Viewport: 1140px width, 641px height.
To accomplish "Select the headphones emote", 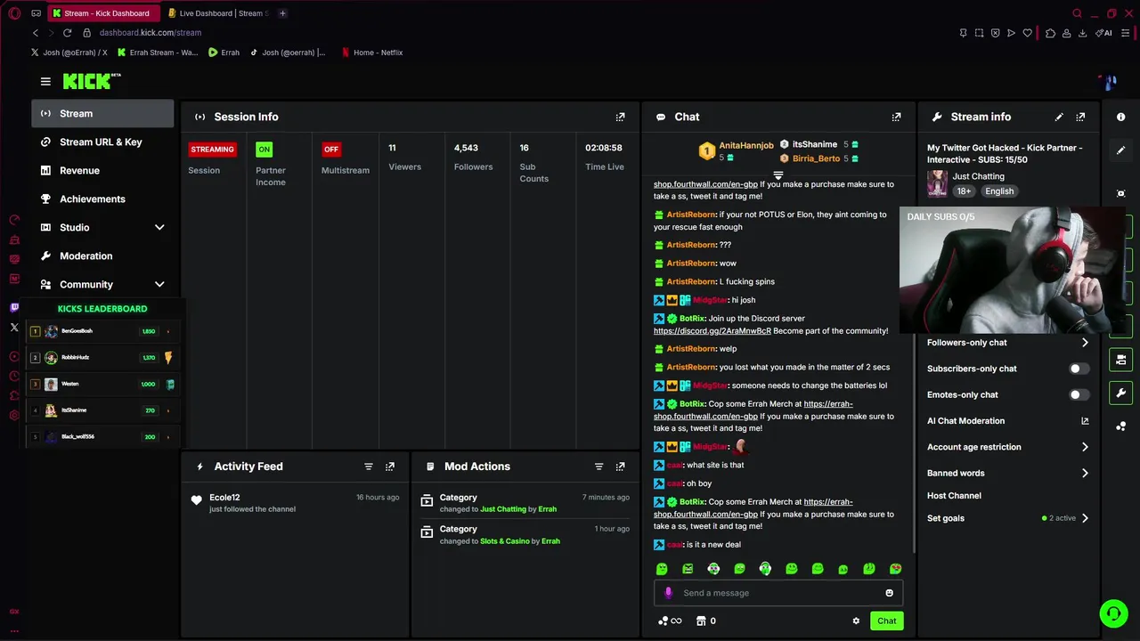I will pyautogui.click(x=765, y=569).
